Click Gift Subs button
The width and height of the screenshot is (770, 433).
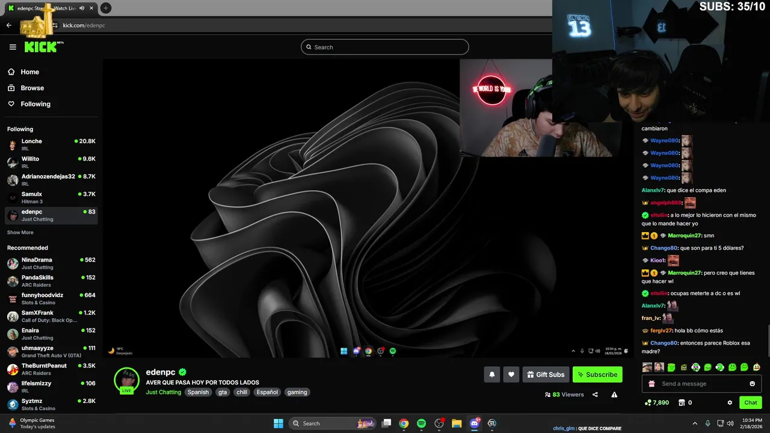(x=546, y=375)
